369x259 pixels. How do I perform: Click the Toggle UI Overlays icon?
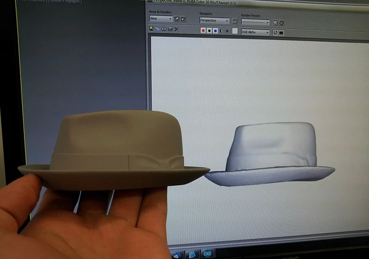click(275, 33)
